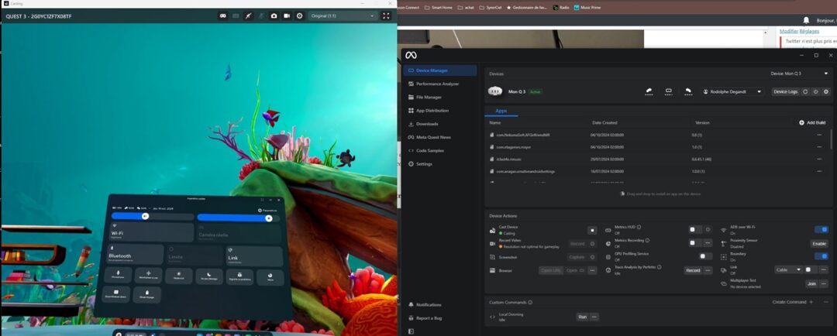Open Device Manager in the sidebar
Screen dimensions: 837x336
pos(440,70)
